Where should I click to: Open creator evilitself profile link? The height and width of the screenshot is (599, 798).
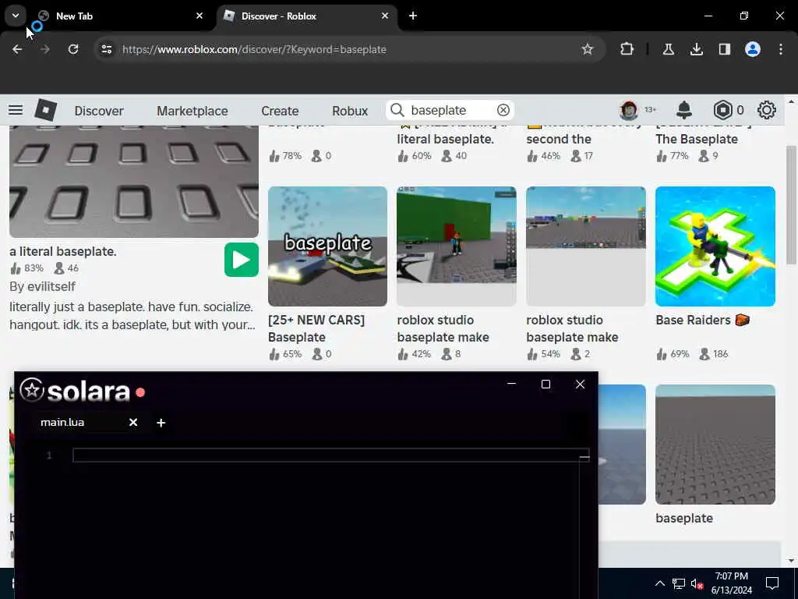tap(51, 286)
